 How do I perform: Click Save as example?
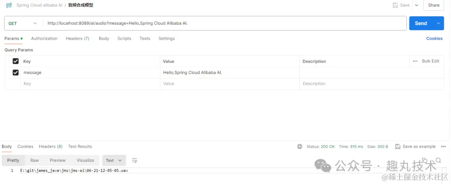[416, 146]
